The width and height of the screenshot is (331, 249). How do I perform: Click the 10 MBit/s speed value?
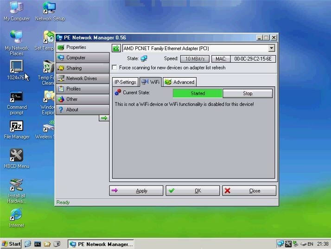195,59
